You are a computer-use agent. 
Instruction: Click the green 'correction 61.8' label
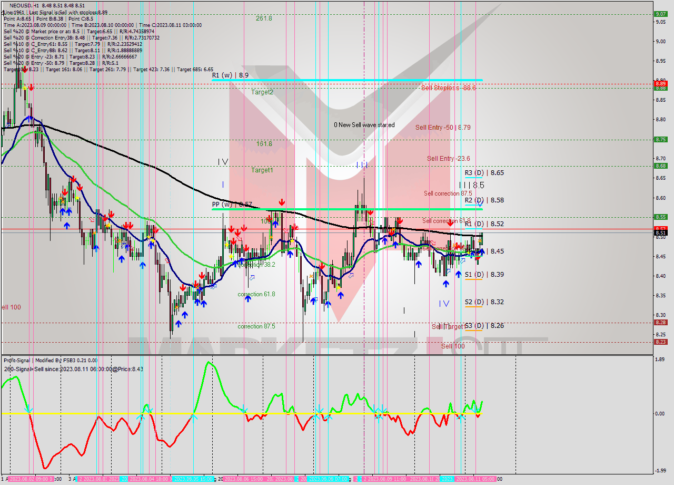(x=256, y=294)
